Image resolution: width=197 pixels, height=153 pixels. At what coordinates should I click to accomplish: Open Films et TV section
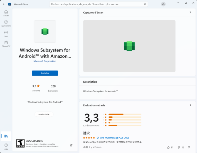coord(6,44)
